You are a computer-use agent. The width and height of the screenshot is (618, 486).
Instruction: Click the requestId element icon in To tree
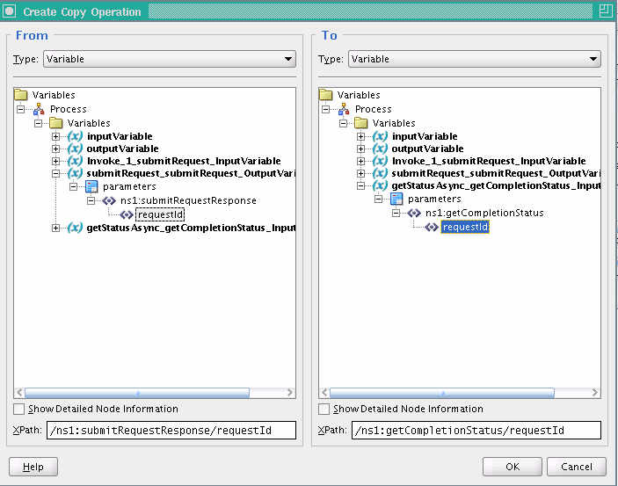pos(432,227)
